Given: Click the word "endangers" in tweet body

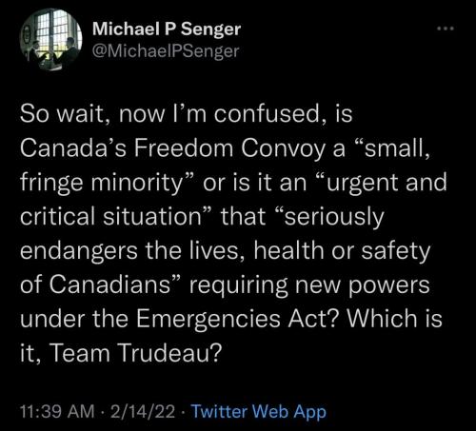Looking at the screenshot, I should click(79, 251).
